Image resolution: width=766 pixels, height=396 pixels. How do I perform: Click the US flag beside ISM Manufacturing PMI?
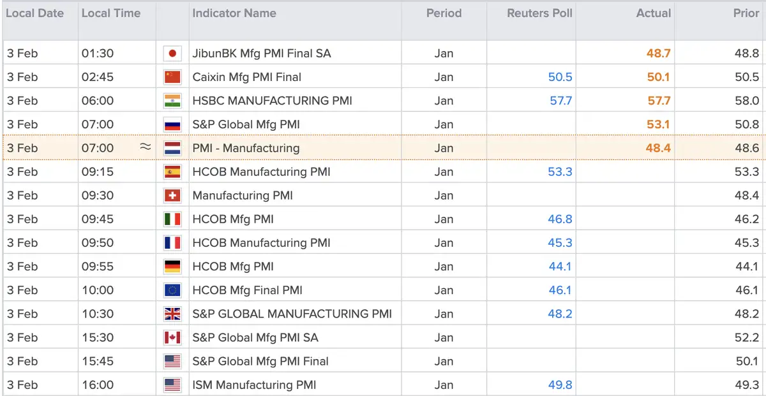172,385
